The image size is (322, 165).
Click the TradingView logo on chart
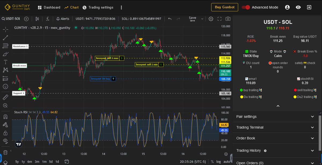tap(19, 144)
